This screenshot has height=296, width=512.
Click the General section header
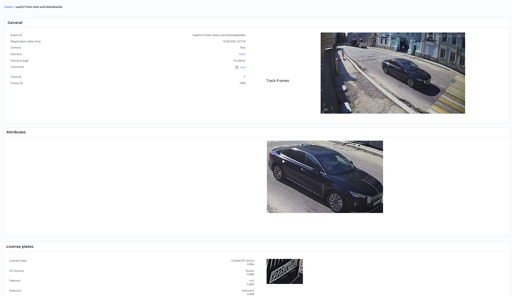pos(15,23)
